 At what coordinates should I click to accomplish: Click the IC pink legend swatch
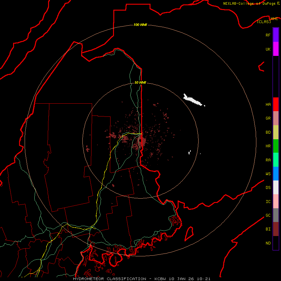[x=276, y=201]
